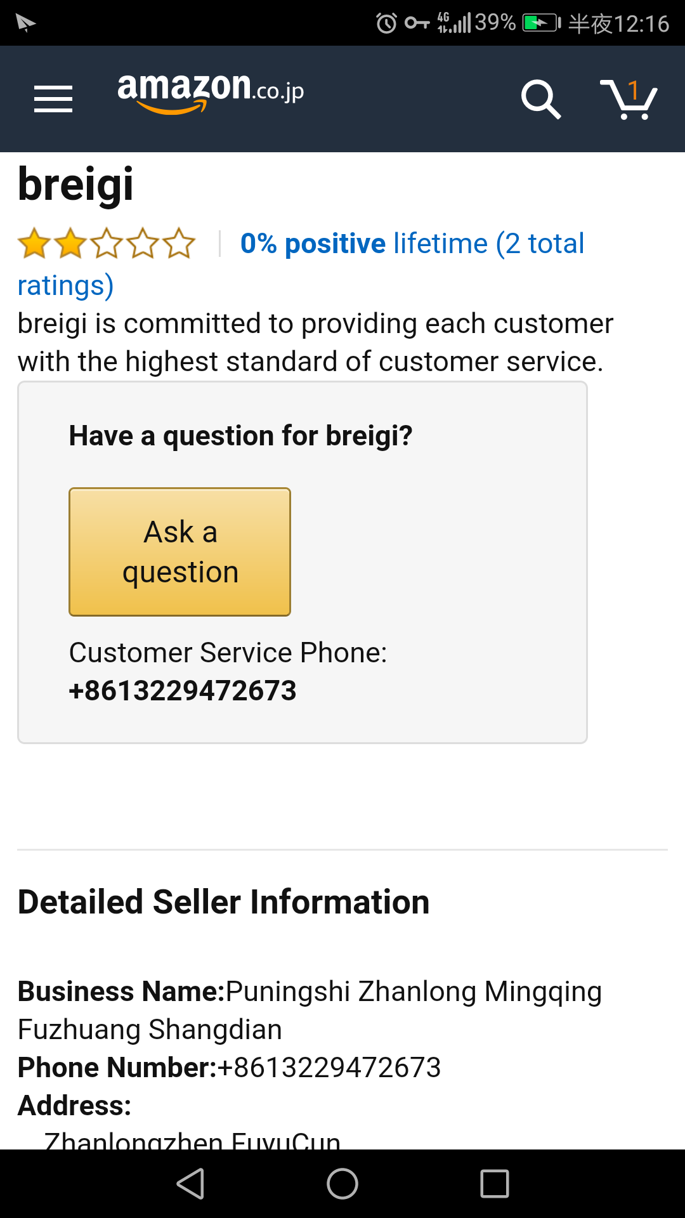The image size is (685, 1218).
Task: Open the 0% positive lifetime ratings link
Action: point(412,244)
